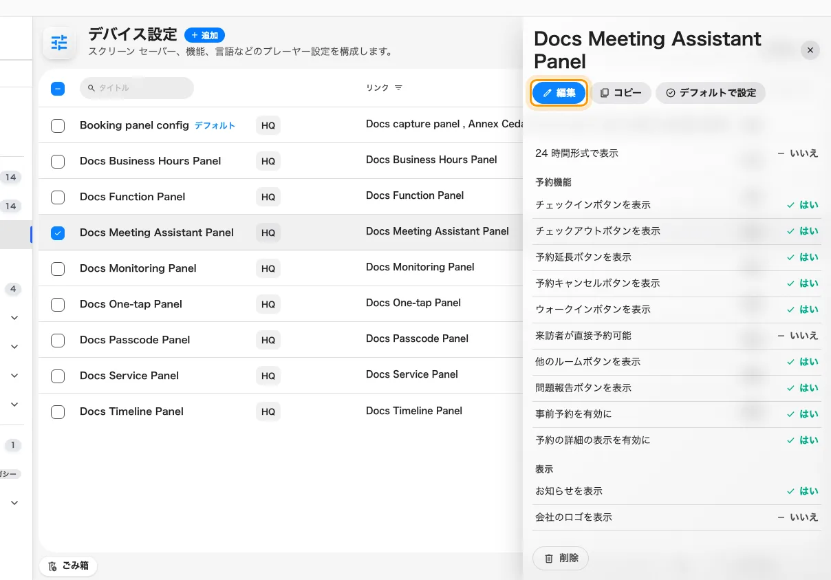This screenshot has width=831, height=580.
Task: Check the Docs One-tap Panel checkbox
Action: [58, 304]
